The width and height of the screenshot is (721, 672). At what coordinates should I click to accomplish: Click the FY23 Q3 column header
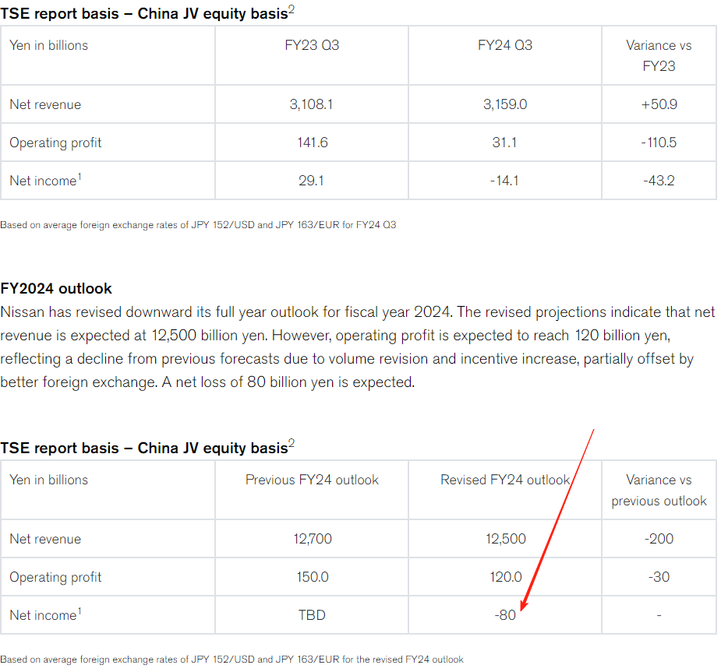click(312, 45)
